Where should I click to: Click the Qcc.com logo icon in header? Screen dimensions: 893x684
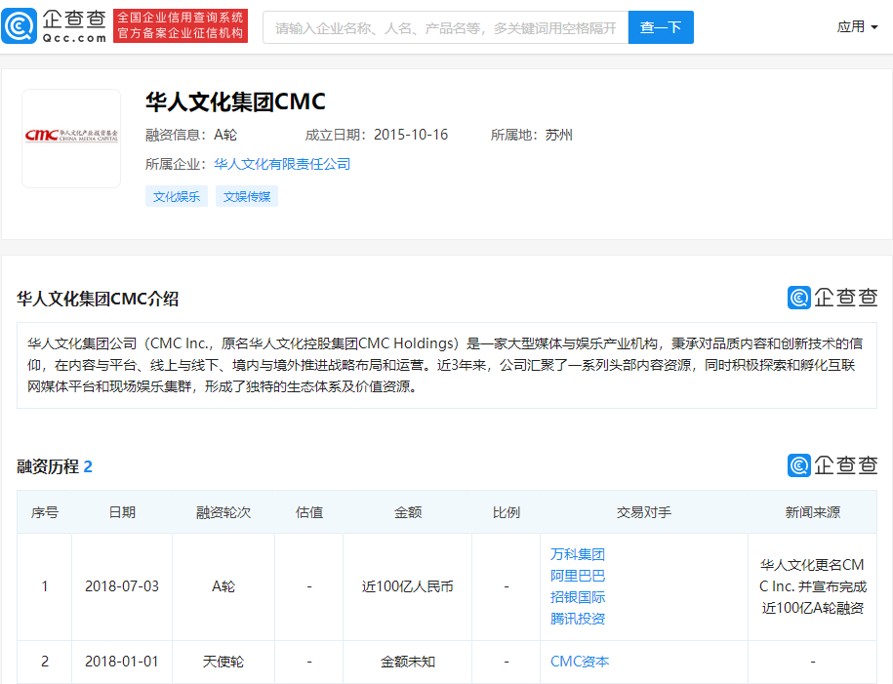pyautogui.click(x=19, y=26)
